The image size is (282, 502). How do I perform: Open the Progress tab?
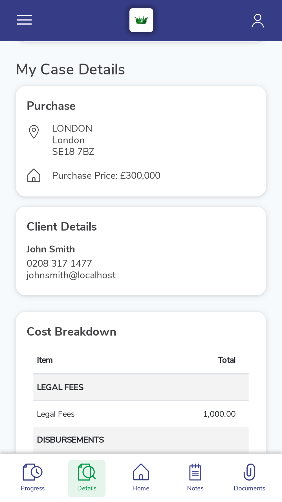click(x=33, y=478)
